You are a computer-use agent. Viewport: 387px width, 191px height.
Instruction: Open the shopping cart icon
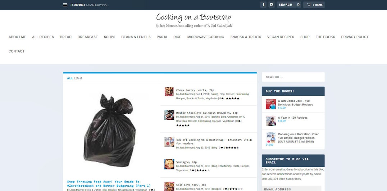(309, 5)
